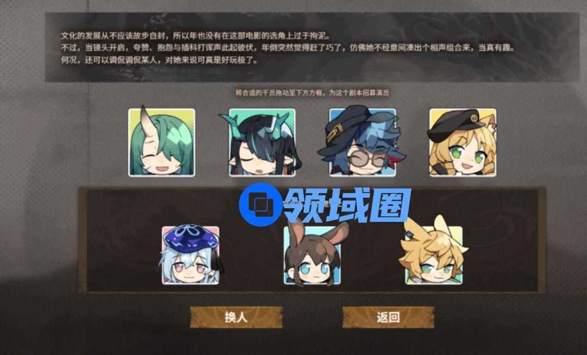Click the story line starting with 文化的发展
The image size is (587, 355).
click(x=196, y=36)
